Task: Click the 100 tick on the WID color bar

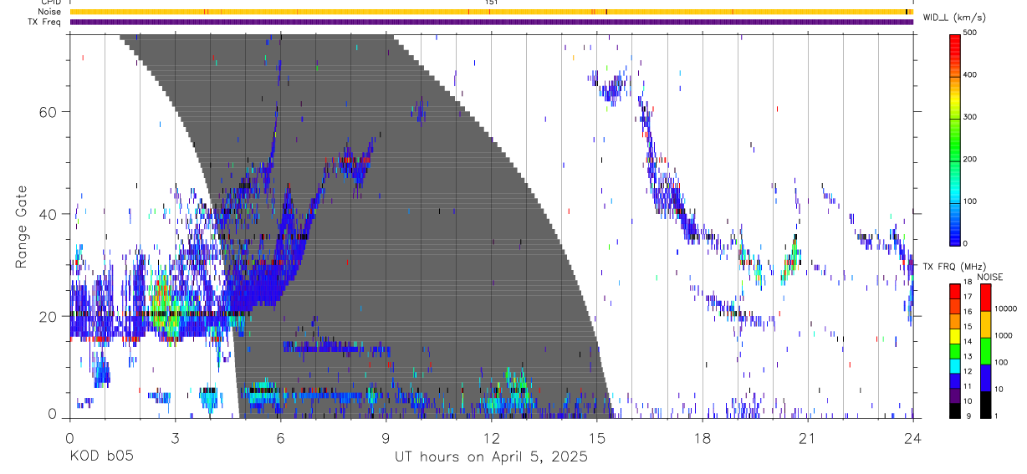Action: [x=970, y=201]
